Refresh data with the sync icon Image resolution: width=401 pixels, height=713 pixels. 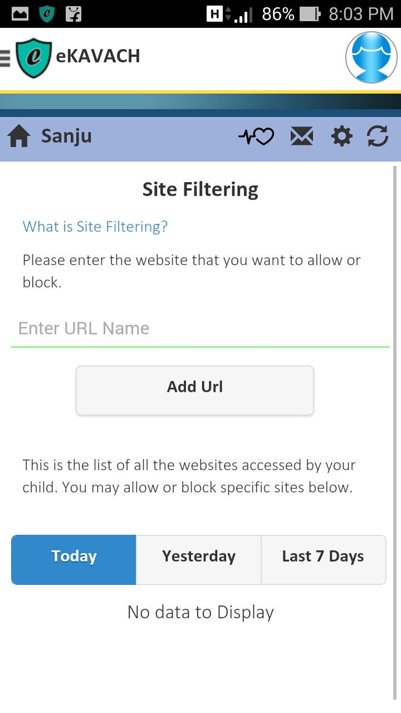pyautogui.click(x=378, y=136)
